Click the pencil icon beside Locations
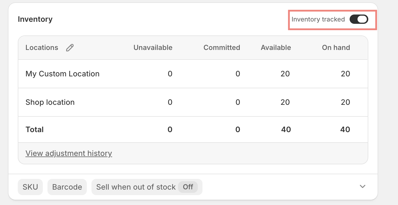Viewport: 398px width, 205px height. pos(70,48)
